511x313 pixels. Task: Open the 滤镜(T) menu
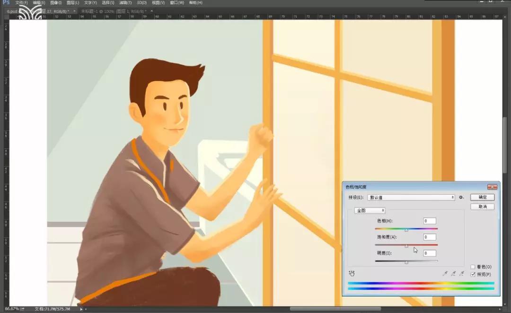[x=125, y=3]
